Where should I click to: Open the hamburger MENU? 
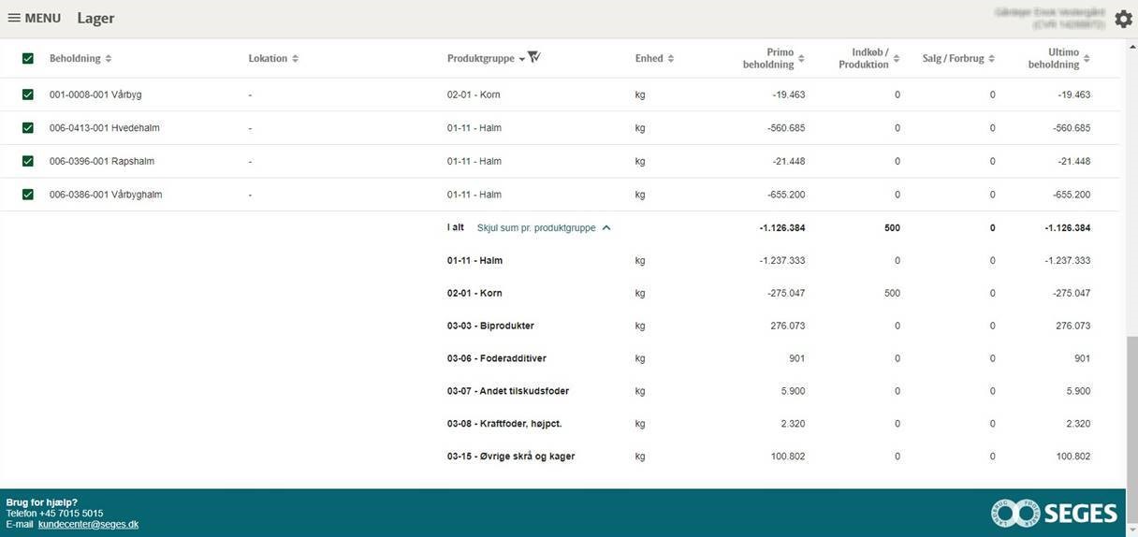pos(34,18)
